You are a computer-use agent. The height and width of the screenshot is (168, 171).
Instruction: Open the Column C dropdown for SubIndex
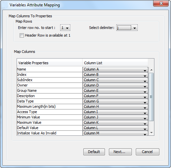coord(115,80)
